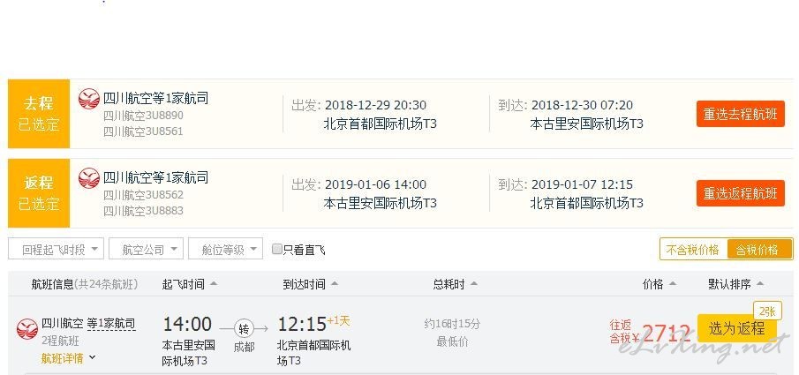Screen dimensions: 799x375
Task: Click Sichuan Airlines logo in 返程 row
Action: tap(88, 178)
